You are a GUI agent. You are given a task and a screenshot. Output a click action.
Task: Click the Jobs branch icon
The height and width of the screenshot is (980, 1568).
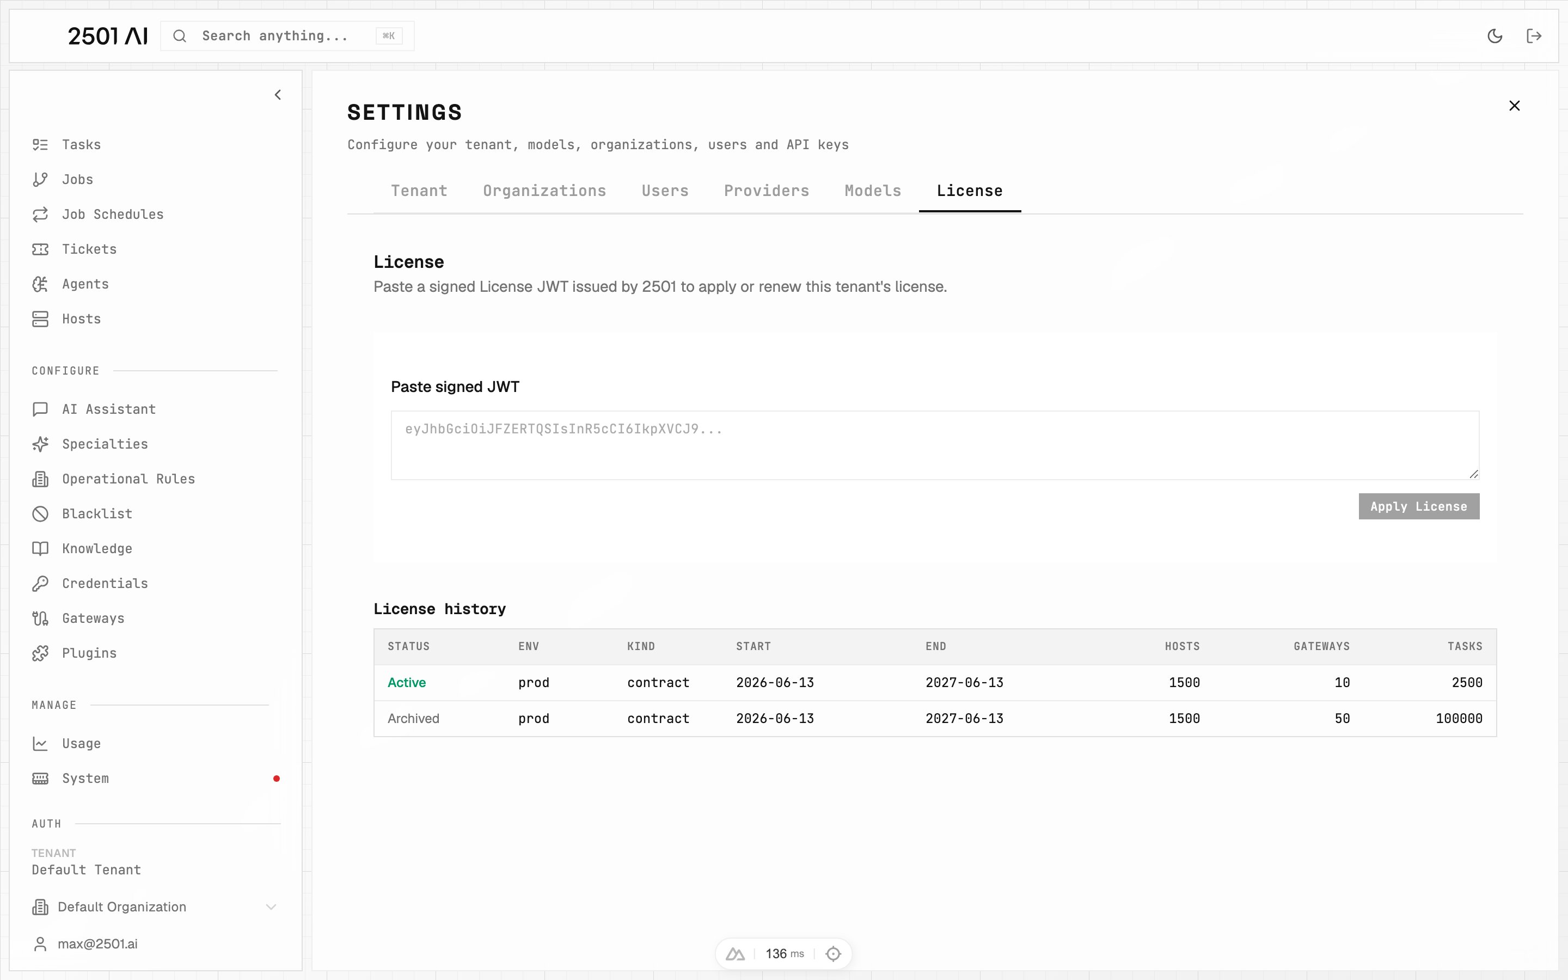click(40, 180)
